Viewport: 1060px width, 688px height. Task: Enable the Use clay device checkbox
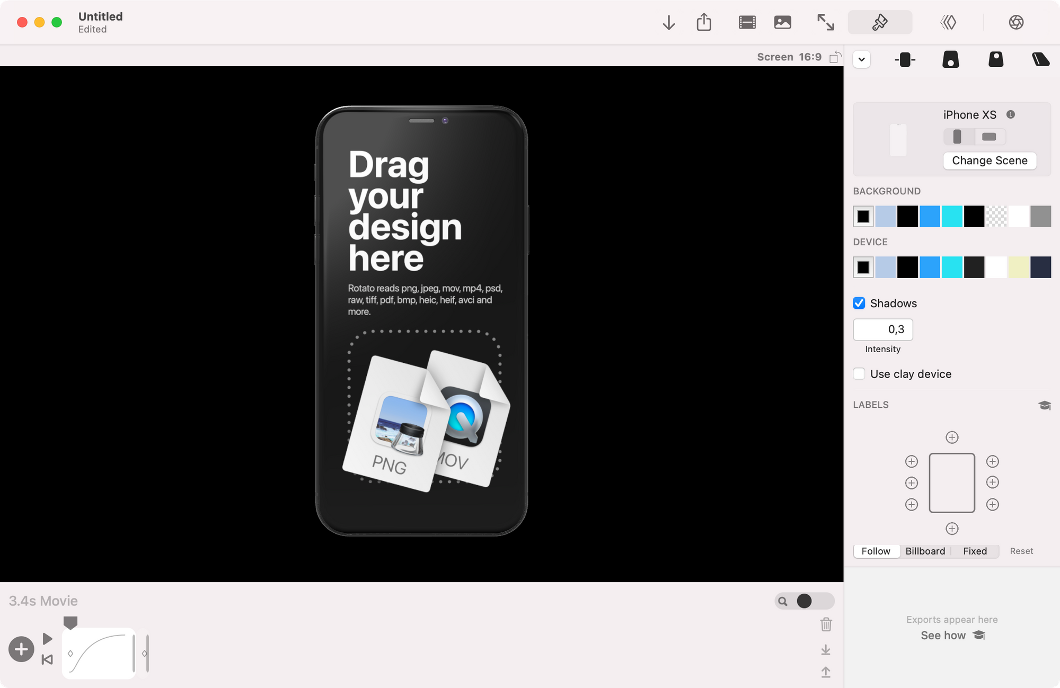[859, 374]
